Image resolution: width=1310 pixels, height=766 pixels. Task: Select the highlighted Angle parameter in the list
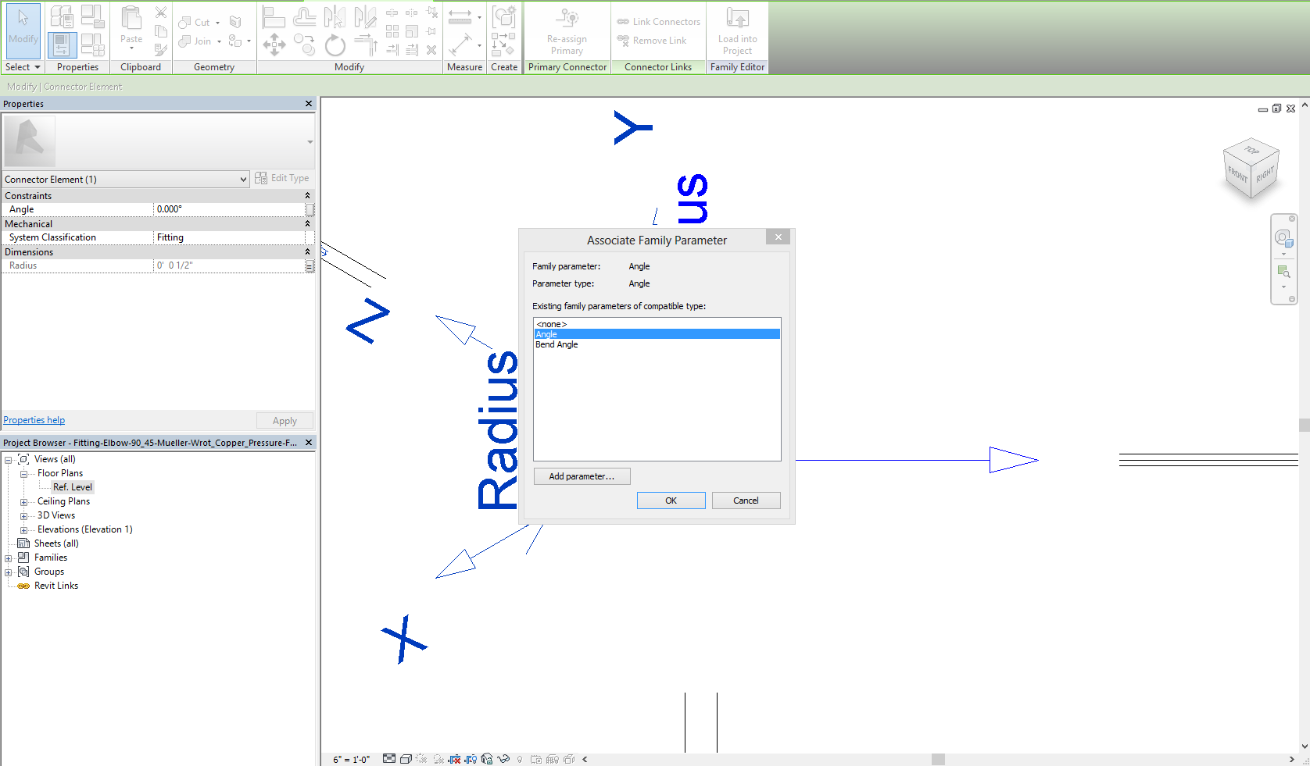point(657,334)
